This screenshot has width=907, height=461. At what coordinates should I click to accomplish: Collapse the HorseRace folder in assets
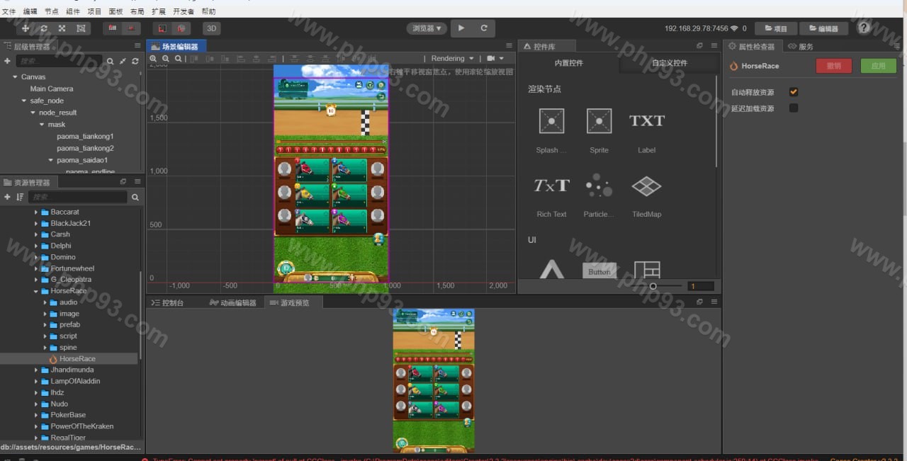coord(36,291)
